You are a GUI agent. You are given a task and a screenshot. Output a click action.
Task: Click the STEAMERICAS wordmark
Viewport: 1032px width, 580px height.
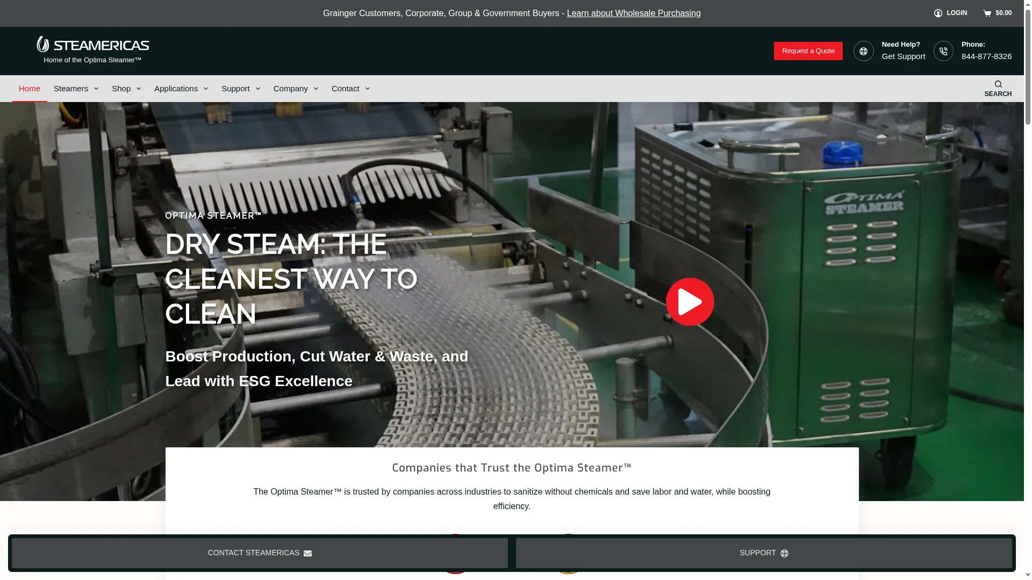click(x=102, y=46)
